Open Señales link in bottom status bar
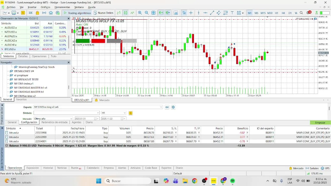Image resolution: width=331 pixels, height=186 pixels. 312,168
